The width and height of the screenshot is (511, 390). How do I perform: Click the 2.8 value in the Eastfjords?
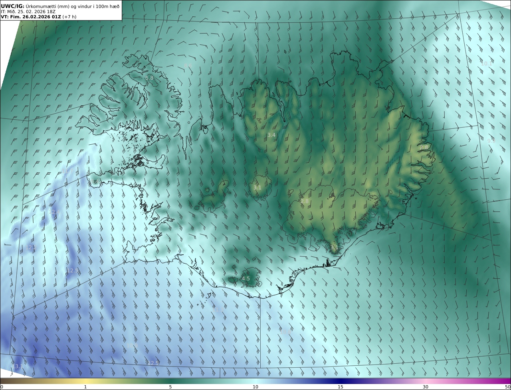pyautogui.click(x=424, y=147)
